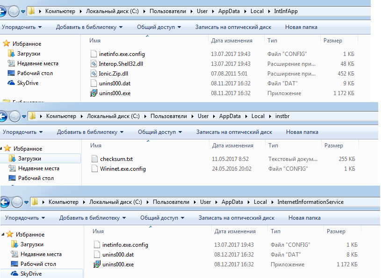Click Текстовый докум... type cell
The width and height of the screenshot is (381, 278).
293,159
